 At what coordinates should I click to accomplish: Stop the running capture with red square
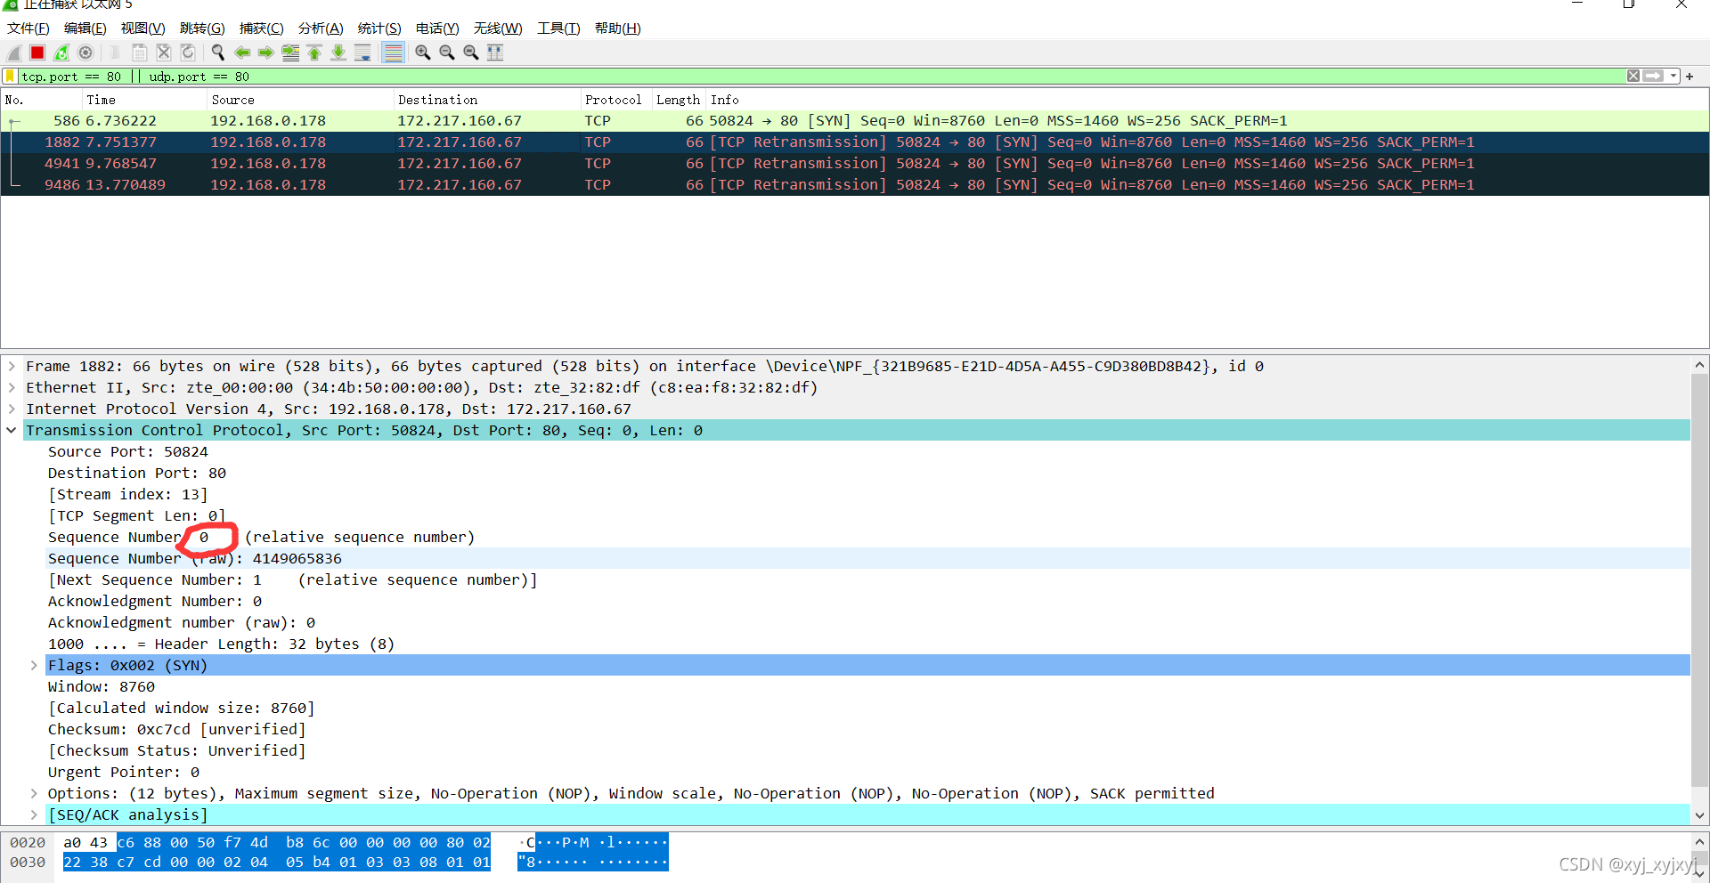tap(37, 53)
